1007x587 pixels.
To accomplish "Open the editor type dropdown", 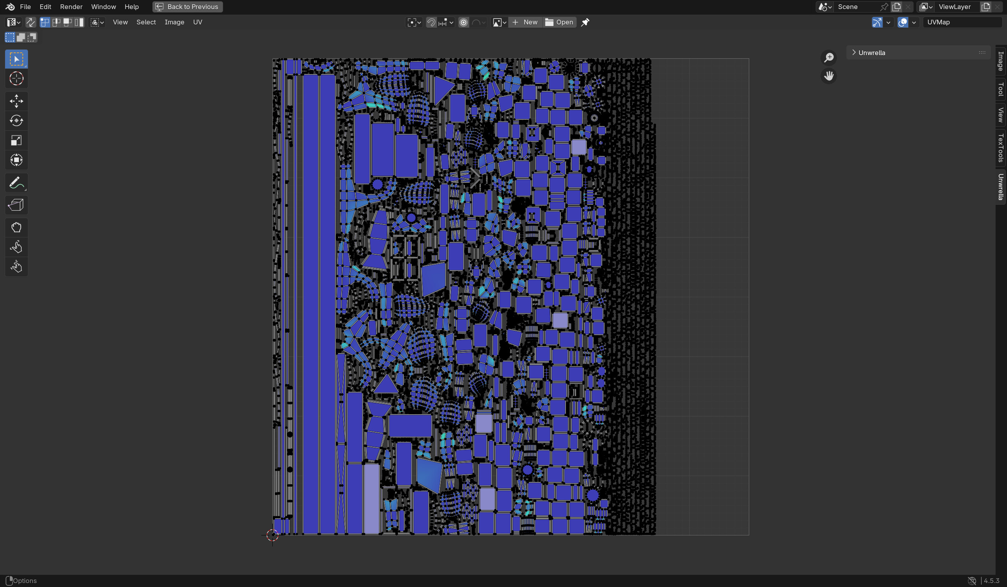I will pos(14,22).
